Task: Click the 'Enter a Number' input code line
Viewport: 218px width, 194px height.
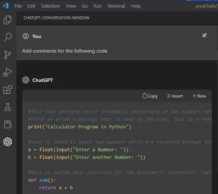Action: coord(78,150)
